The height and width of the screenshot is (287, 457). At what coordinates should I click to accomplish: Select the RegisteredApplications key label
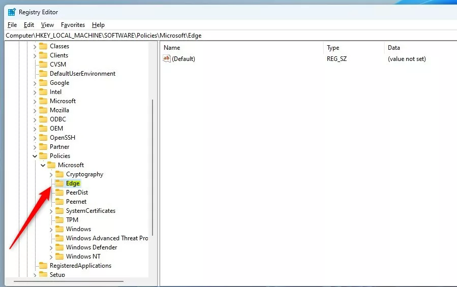80,266
